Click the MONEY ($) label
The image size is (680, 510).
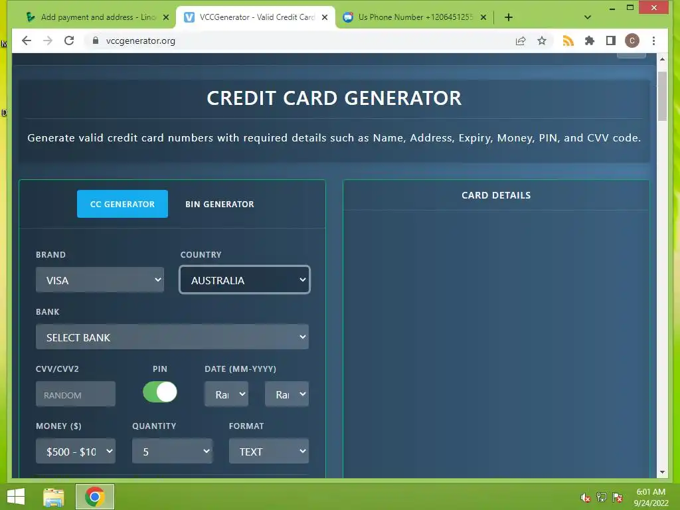tap(58, 426)
